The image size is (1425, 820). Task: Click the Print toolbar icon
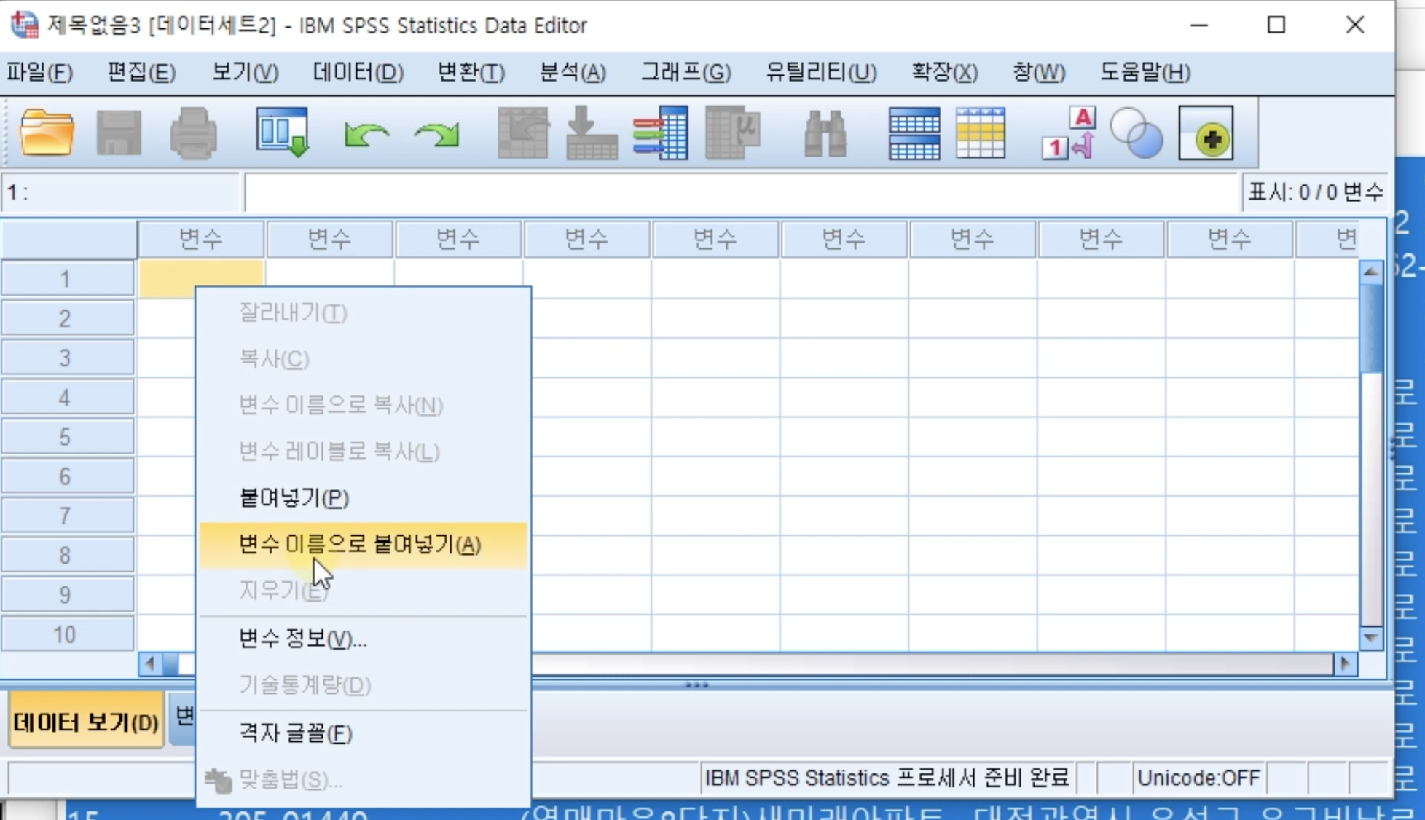click(x=193, y=133)
